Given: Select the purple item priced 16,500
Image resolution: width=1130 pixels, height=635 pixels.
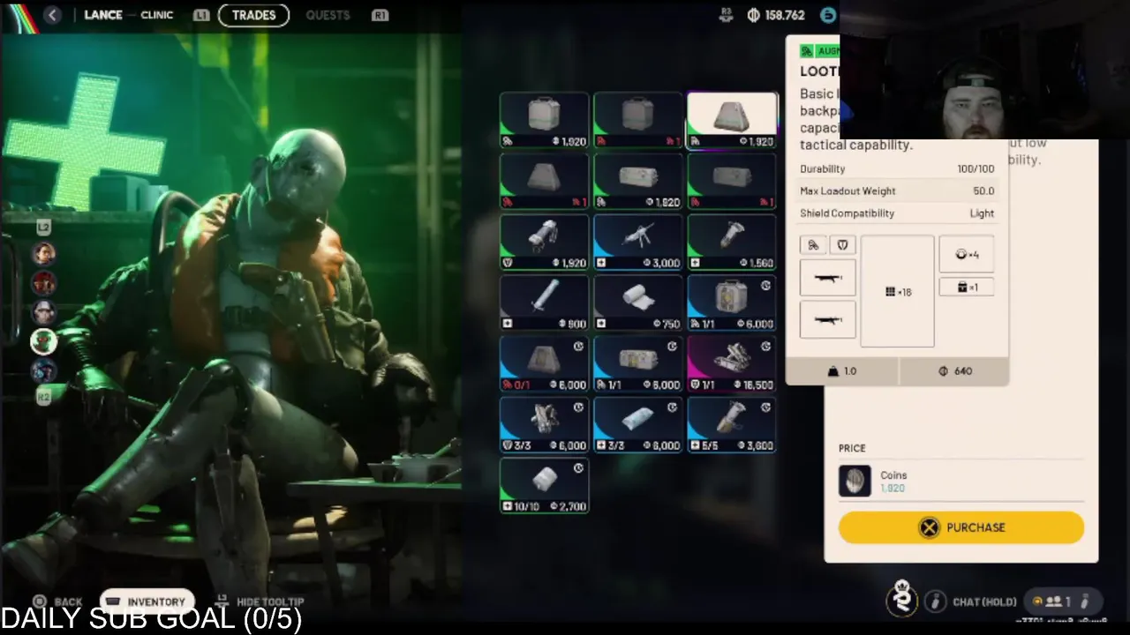Looking at the screenshot, I should pyautogui.click(x=732, y=364).
